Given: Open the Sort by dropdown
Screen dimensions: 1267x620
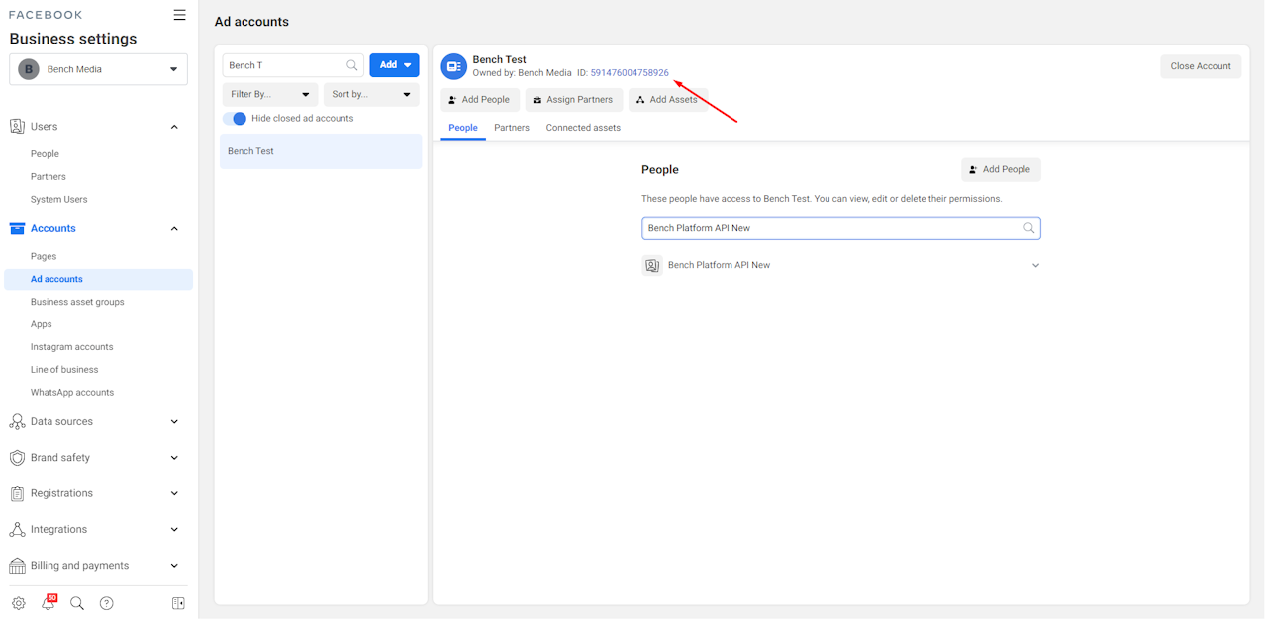Looking at the screenshot, I should pos(371,95).
